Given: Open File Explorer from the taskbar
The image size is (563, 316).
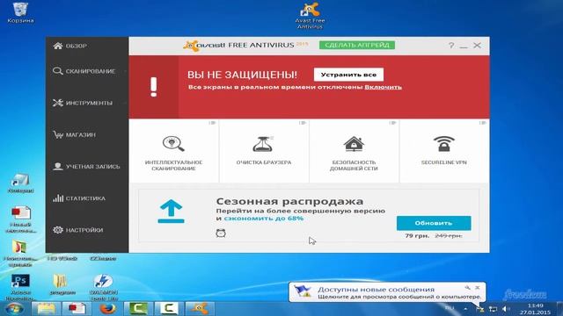Looking at the screenshot, I should pyautogui.click(x=47, y=308).
